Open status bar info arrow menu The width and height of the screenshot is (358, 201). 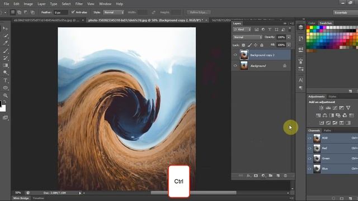tap(80, 193)
